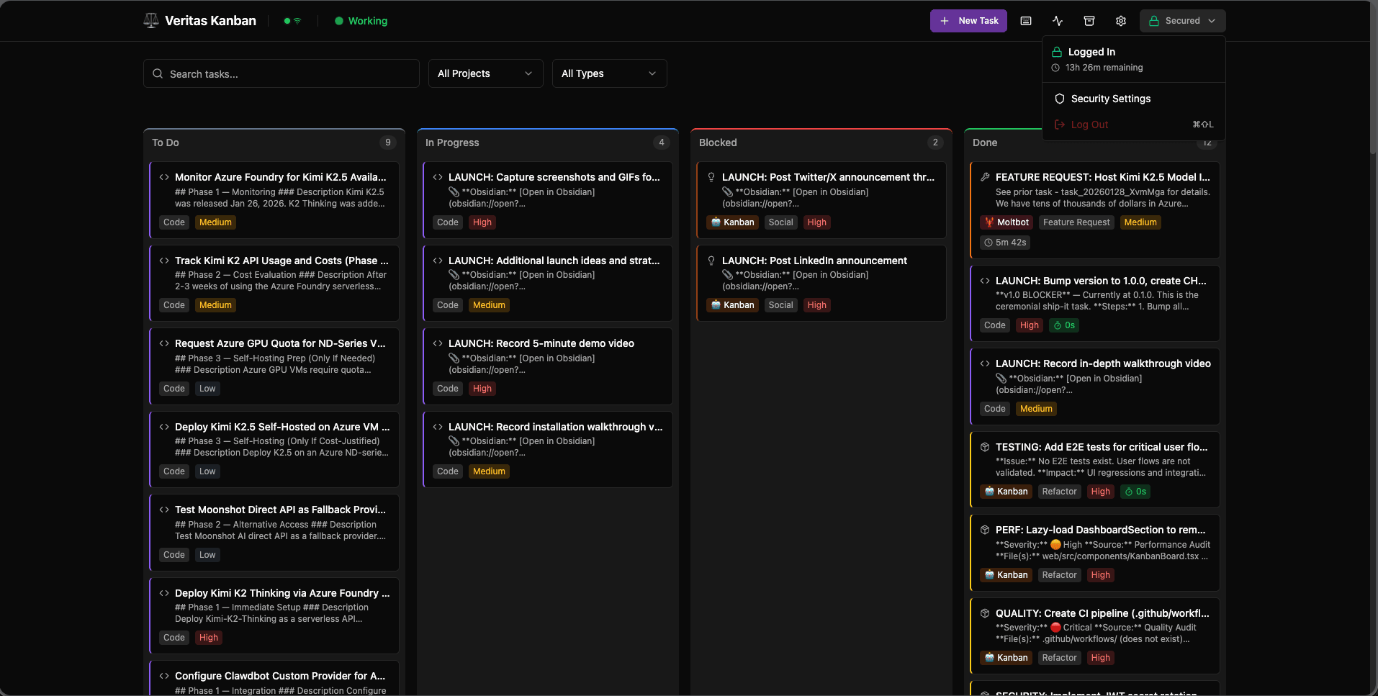This screenshot has height=696, width=1378.
Task: Open the archive box icon
Action: 1089,21
